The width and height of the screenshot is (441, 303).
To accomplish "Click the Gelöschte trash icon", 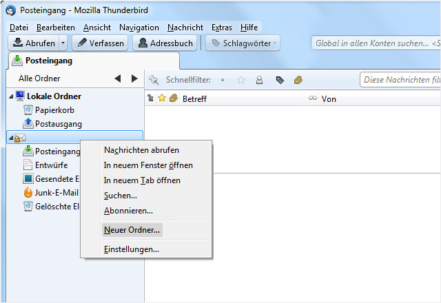I will [x=28, y=206].
